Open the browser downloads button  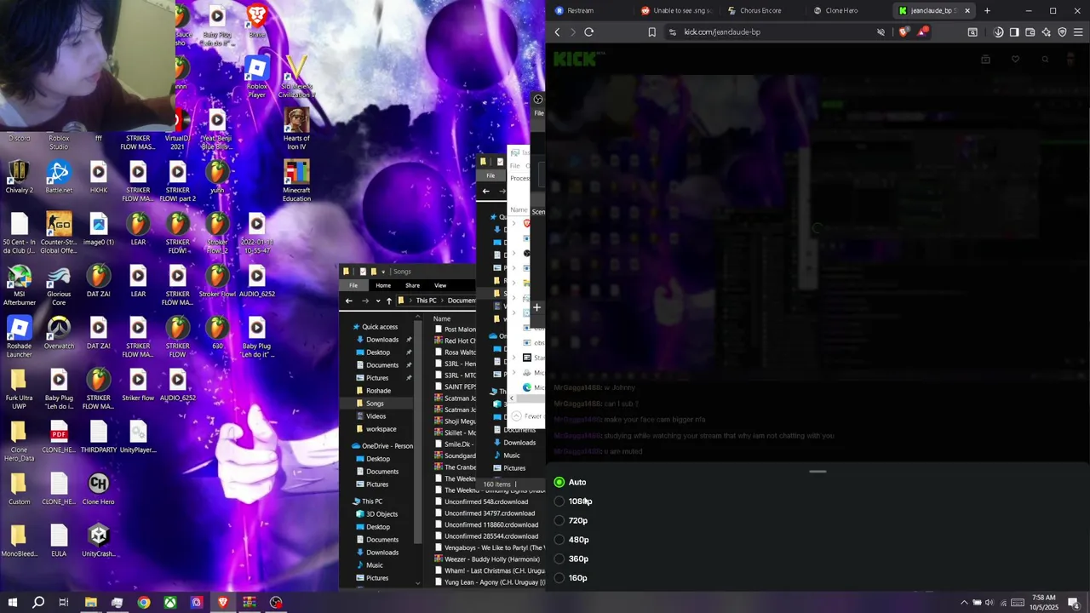tap(998, 32)
